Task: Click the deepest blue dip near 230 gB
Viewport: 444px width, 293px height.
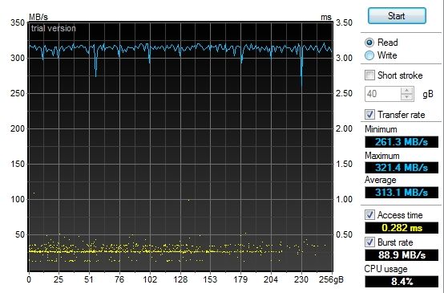Action: [301, 82]
